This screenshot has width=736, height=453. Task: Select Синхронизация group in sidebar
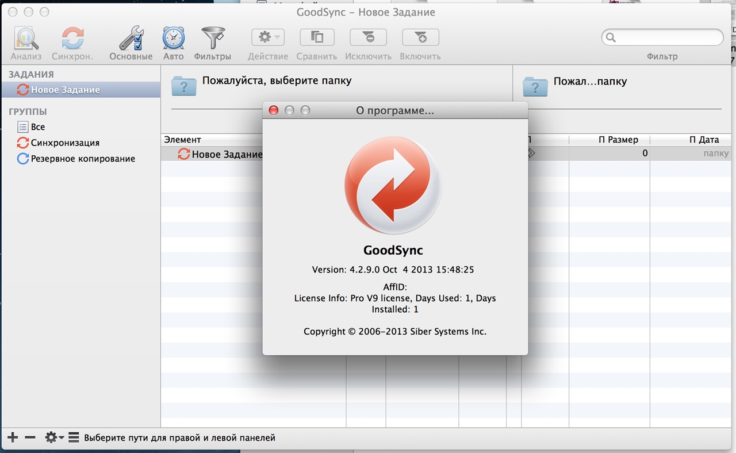(x=65, y=143)
